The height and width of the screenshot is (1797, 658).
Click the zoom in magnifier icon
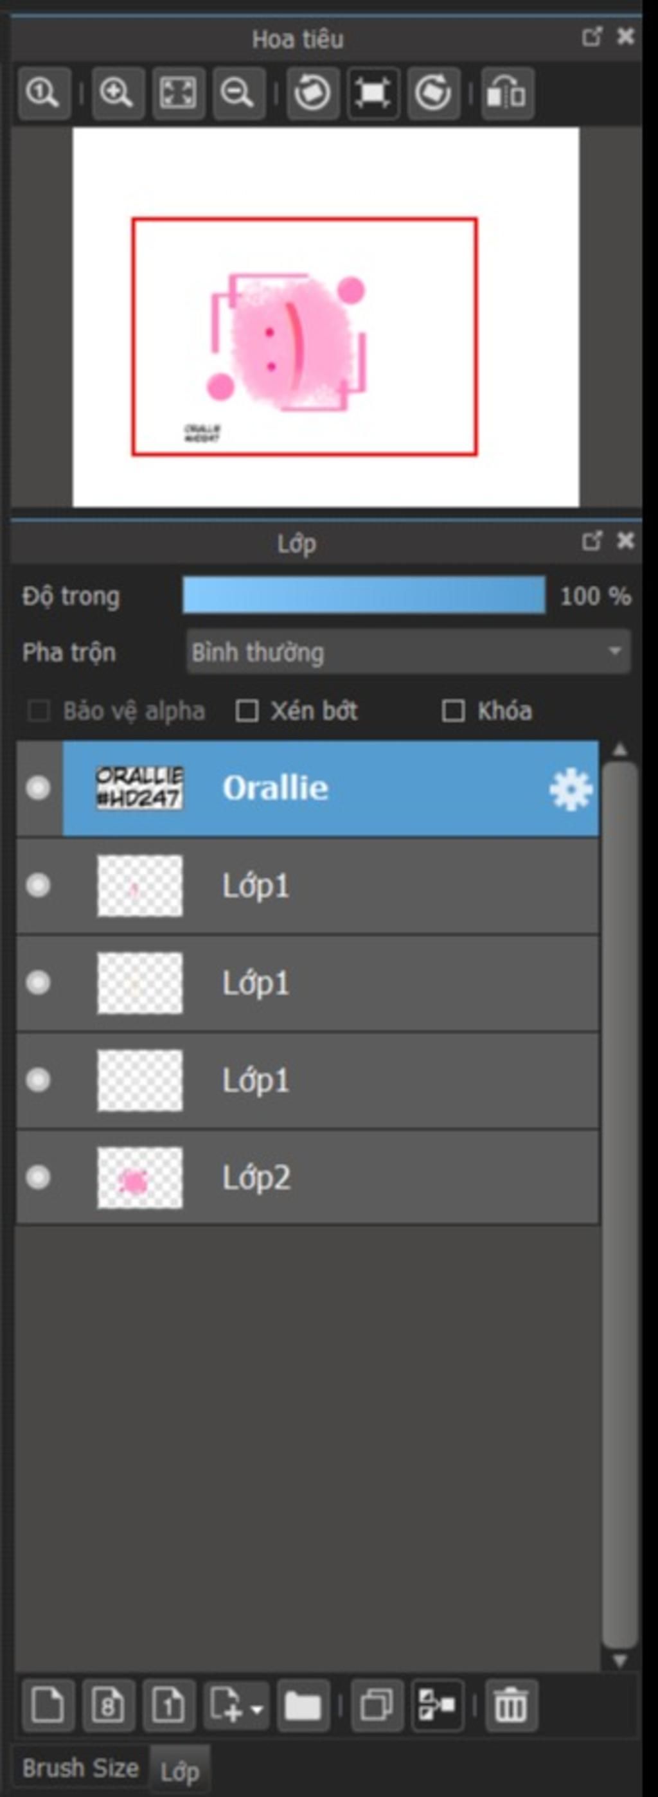[x=117, y=93]
